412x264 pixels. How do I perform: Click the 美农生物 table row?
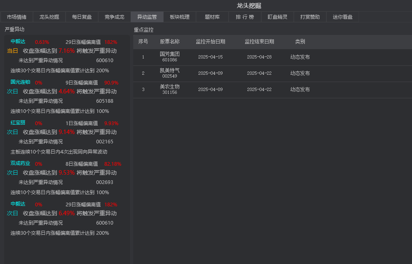[x=170, y=89]
